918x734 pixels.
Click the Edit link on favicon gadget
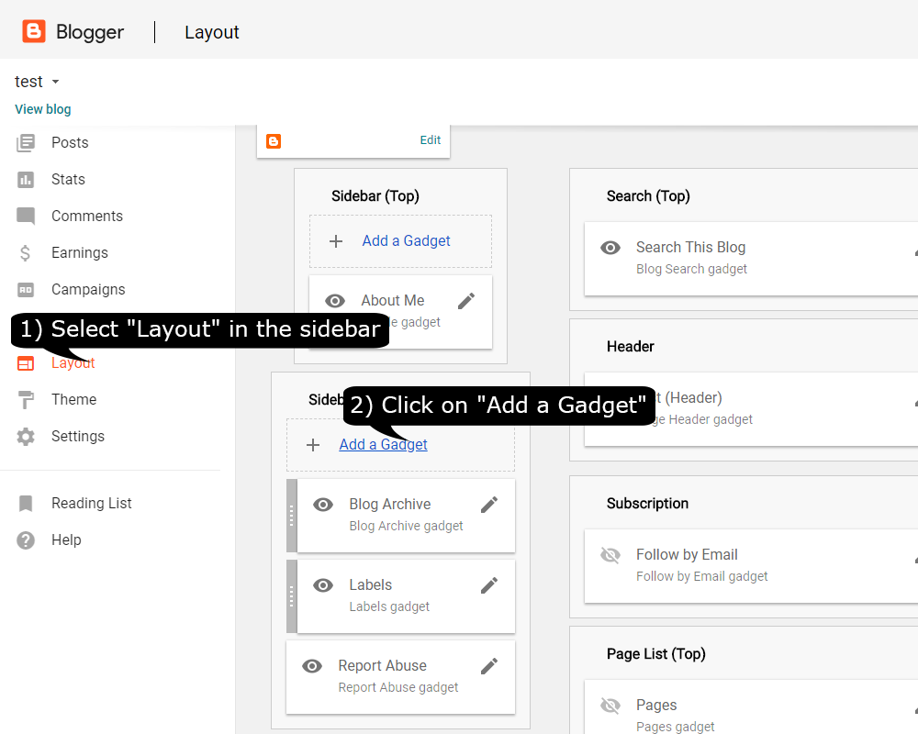pyautogui.click(x=431, y=140)
